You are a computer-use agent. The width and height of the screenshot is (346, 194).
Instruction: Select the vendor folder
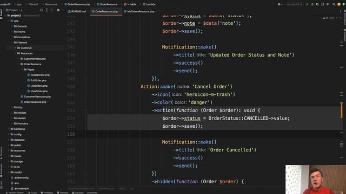[x=16, y=172]
